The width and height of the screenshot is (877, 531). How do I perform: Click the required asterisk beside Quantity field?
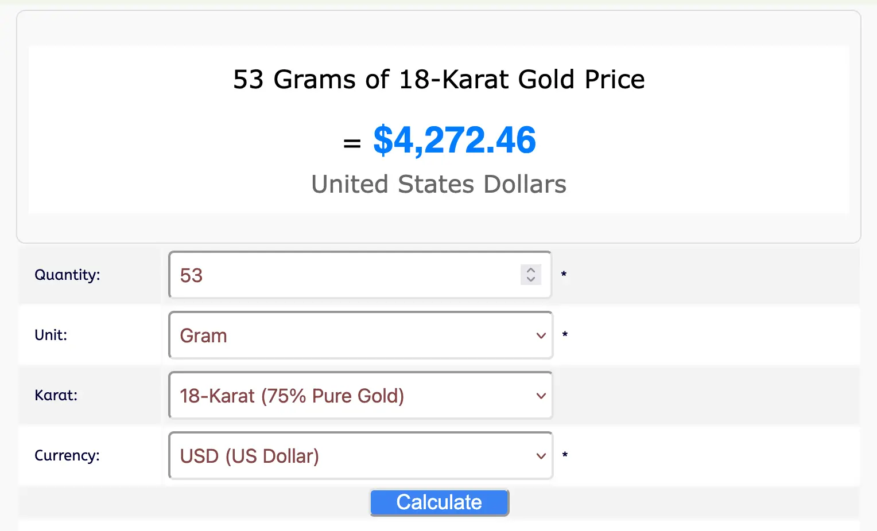pos(564,275)
